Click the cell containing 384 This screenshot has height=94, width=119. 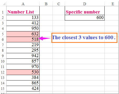[x=23, y=78]
